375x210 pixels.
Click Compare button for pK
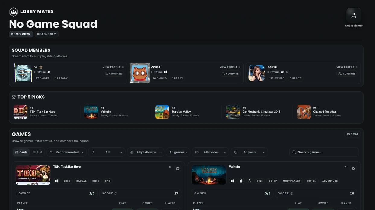click(x=113, y=74)
